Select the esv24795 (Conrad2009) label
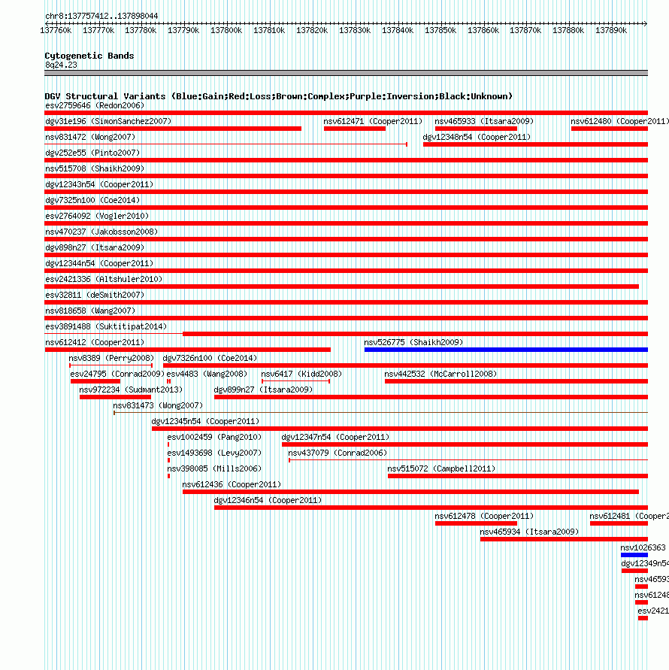The image size is (669, 670). pos(117,374)
